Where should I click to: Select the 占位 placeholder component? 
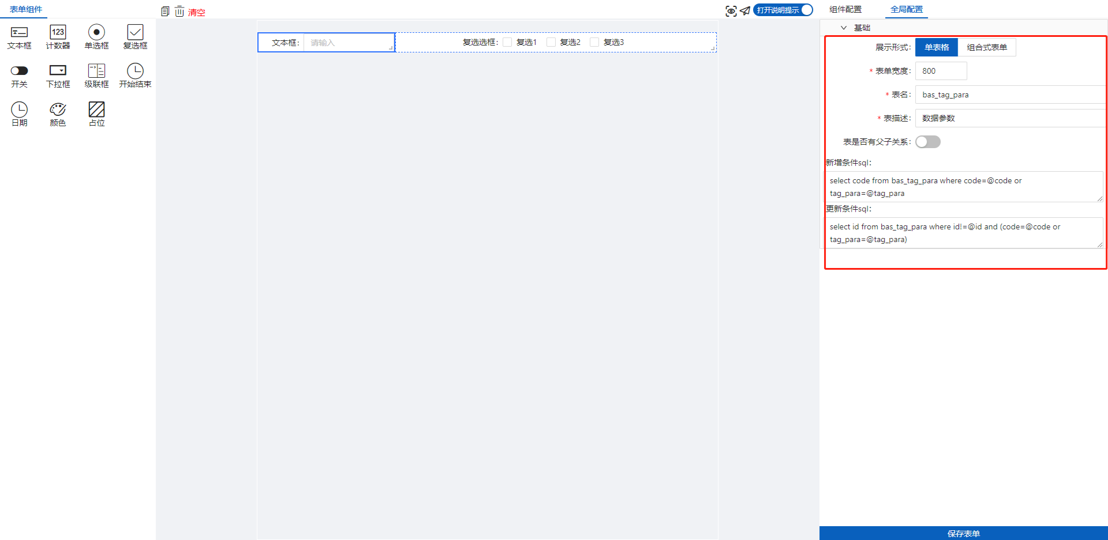pos(96,114)
